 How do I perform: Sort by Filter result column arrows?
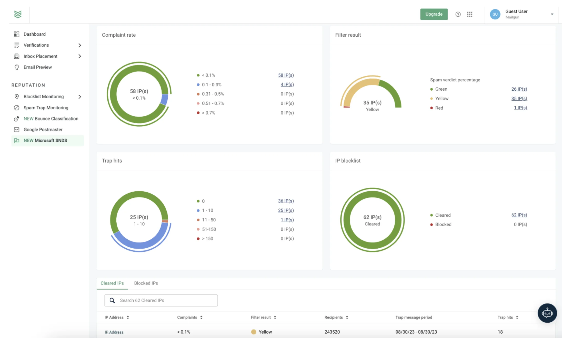tap(275, 318)
